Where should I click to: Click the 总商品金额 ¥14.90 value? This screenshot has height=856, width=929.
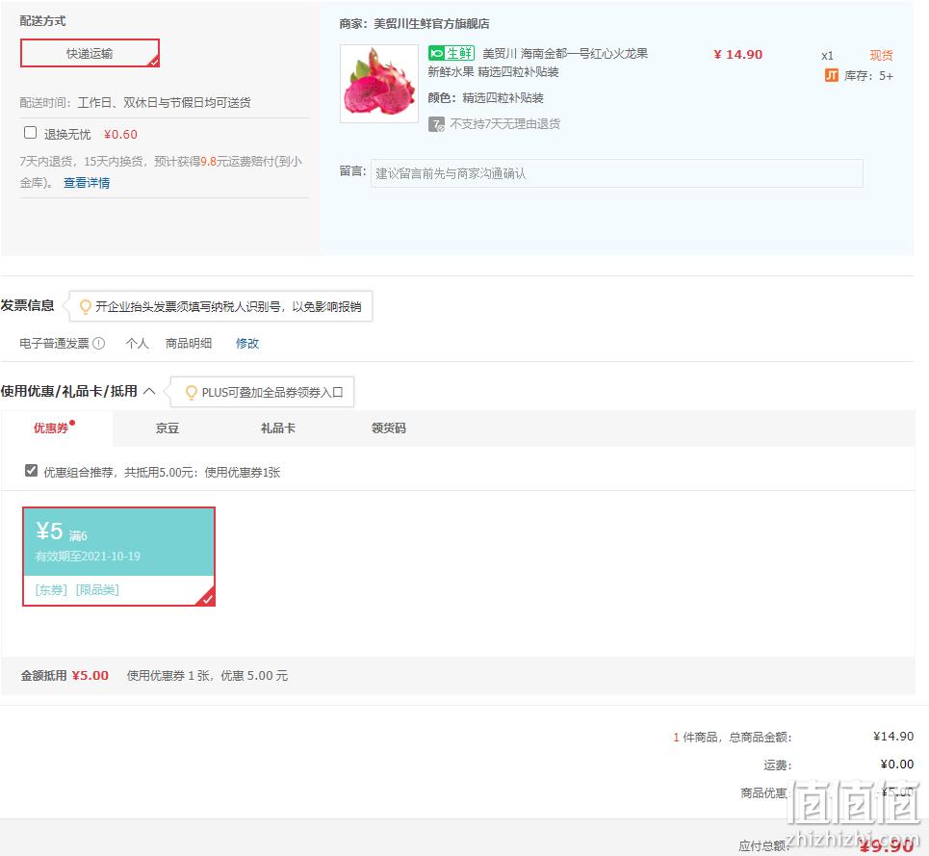coord(892,736)
